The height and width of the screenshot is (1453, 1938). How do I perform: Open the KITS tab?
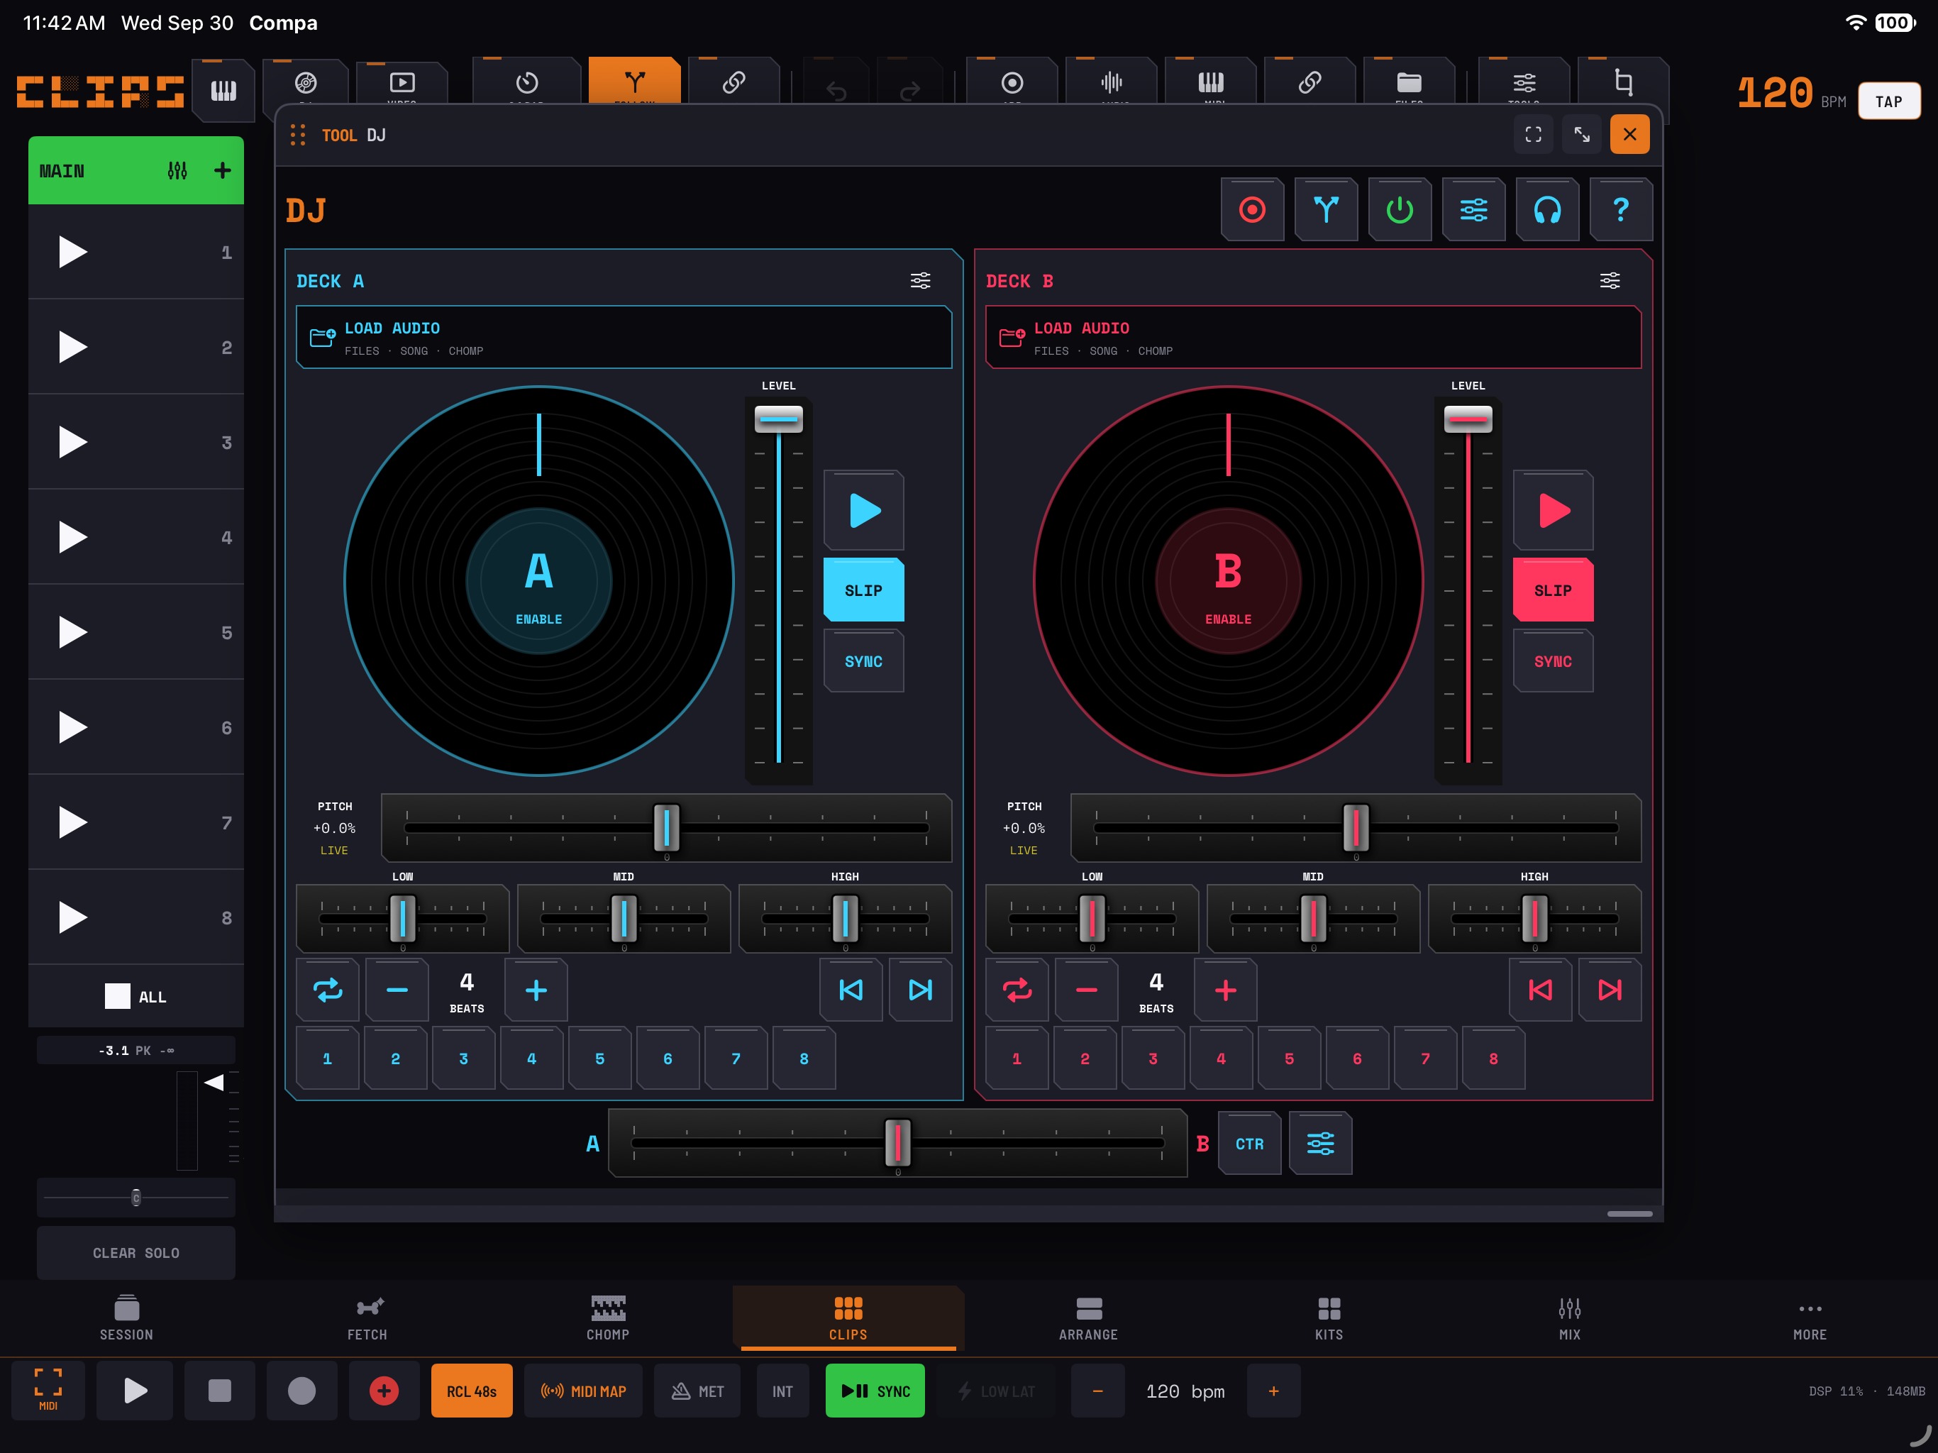coord(1329,1318)
